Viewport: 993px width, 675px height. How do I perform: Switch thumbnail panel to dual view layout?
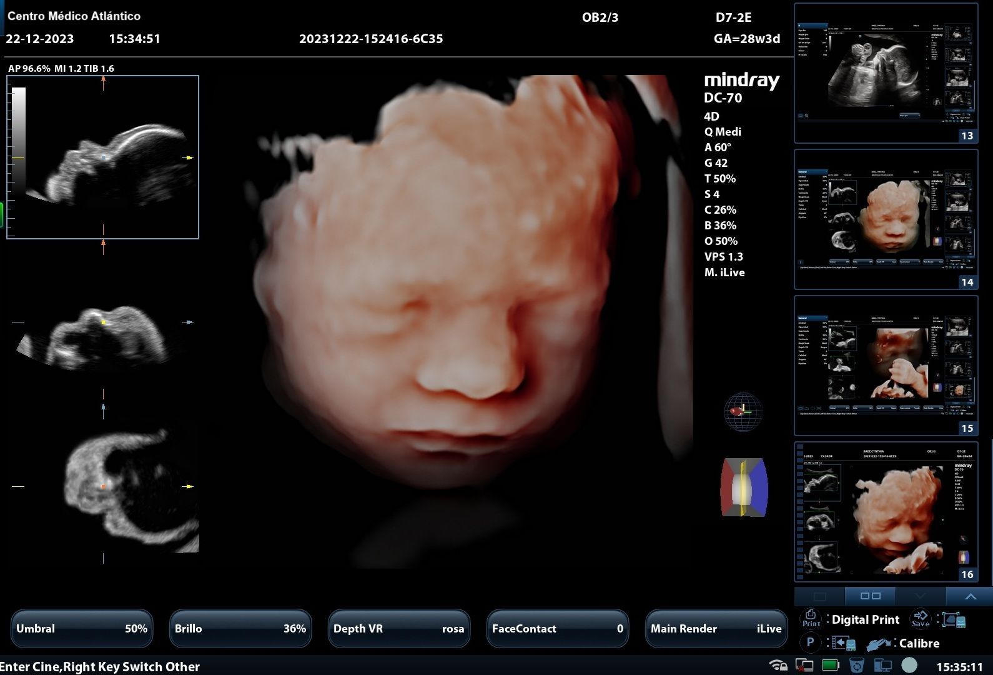click(870, 596)
